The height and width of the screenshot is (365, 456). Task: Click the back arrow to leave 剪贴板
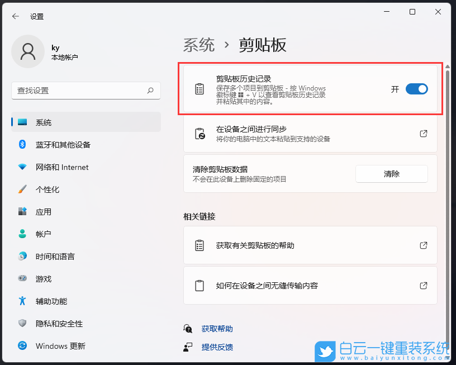[x=15, y=16]
